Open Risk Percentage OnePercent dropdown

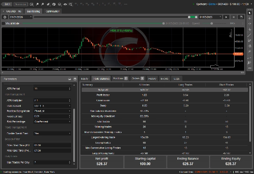point(52,122)
